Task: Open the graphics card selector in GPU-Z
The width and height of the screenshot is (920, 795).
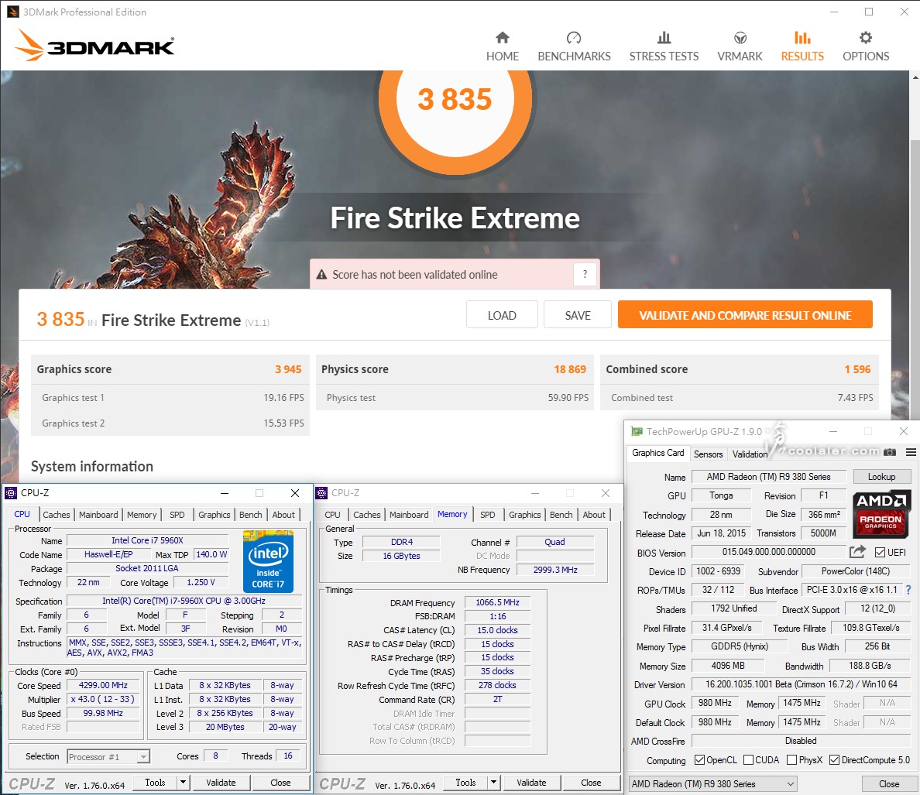Action: click(x=713, y=784)
